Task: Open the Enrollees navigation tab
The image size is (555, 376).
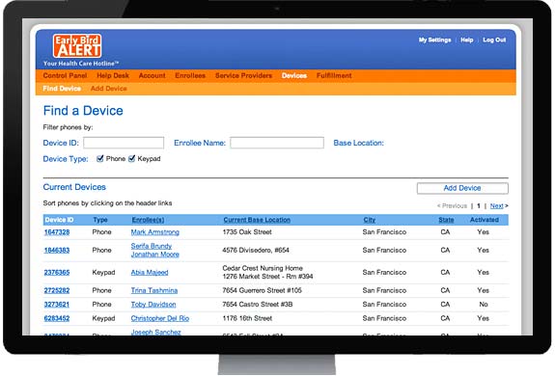Action: 190,75
